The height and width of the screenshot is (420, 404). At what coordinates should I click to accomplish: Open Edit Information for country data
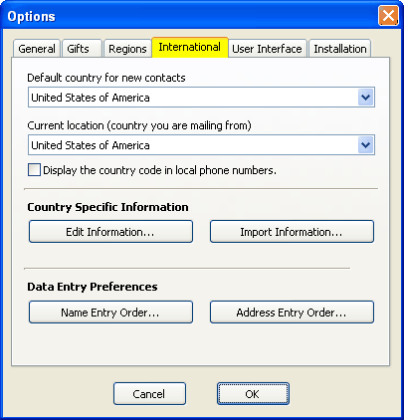110,232
